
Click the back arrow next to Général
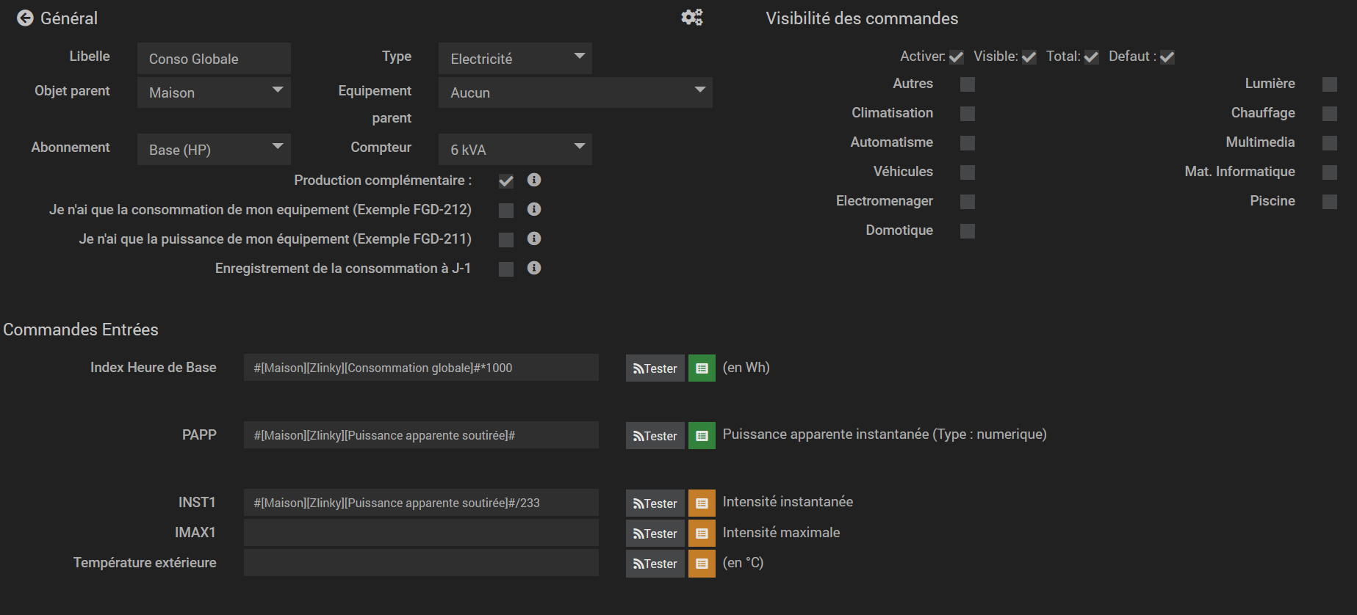[25, 18]
